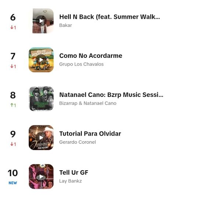This screenshot has height=199, width=199.
Task: Click the green up-arrow at rank 8
Action: click(x=12, y=105)
